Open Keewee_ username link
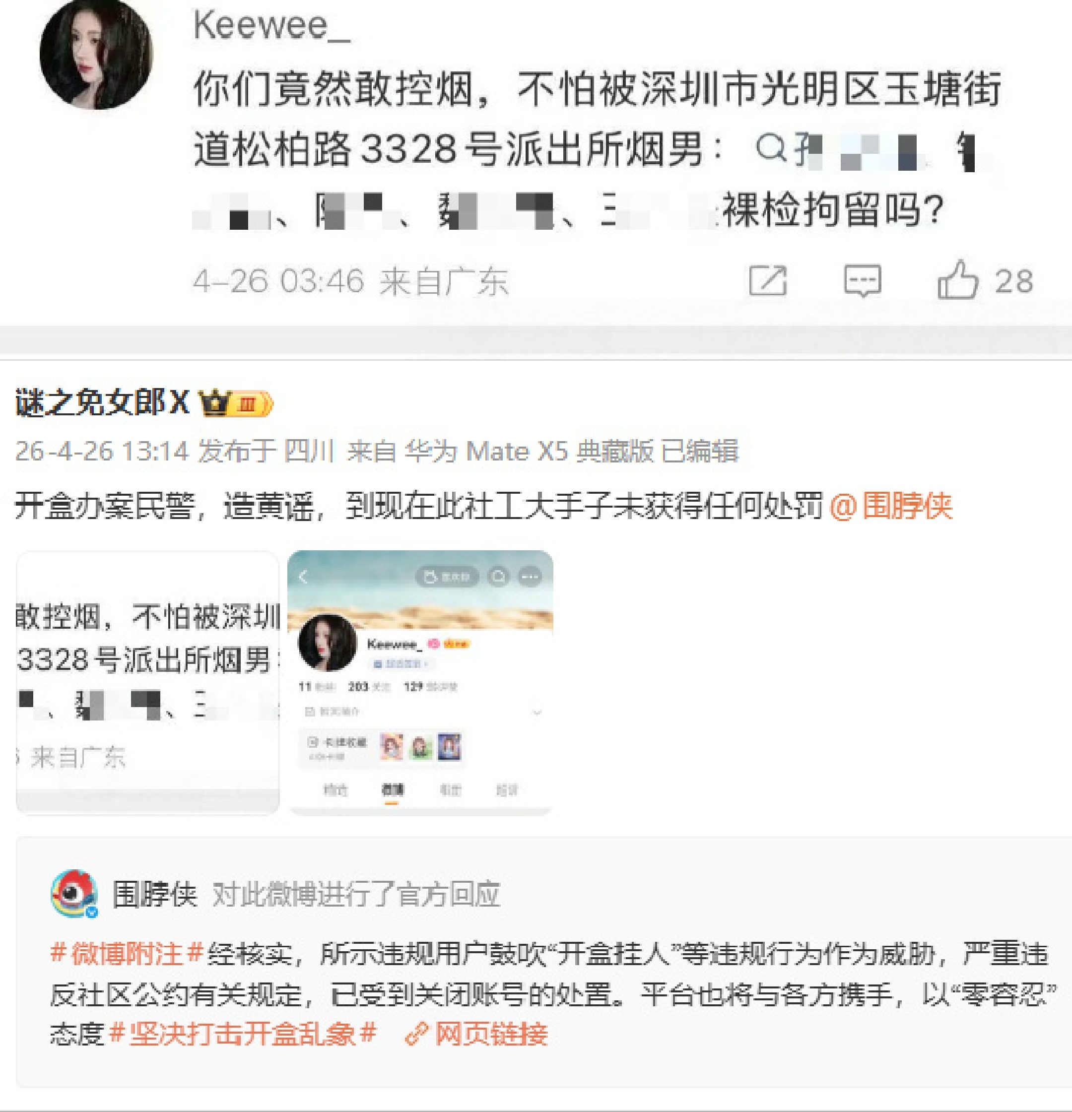 271,26
